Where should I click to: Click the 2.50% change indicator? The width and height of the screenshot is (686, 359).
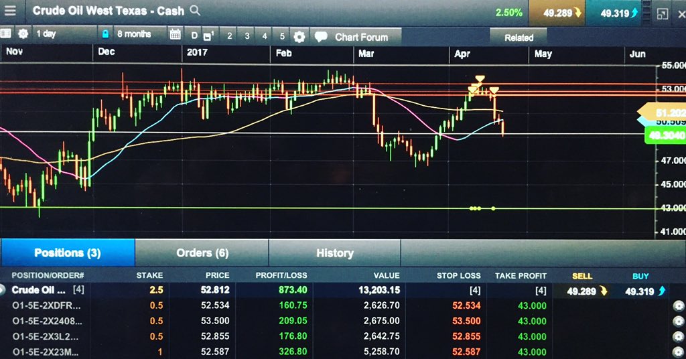pyautogui.click(x=509, y=12)
